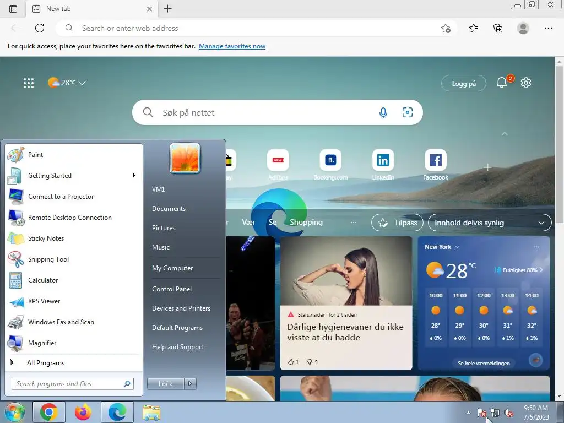
Task: Start voice search with microphone icon
Action: pyautogui.click(x=383, y=112)
